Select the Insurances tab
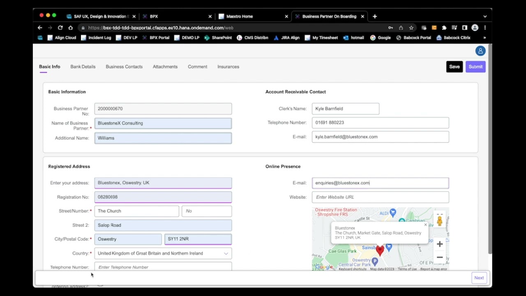Image resolution: width=526 pixels, height=296 pixels. 228,67
